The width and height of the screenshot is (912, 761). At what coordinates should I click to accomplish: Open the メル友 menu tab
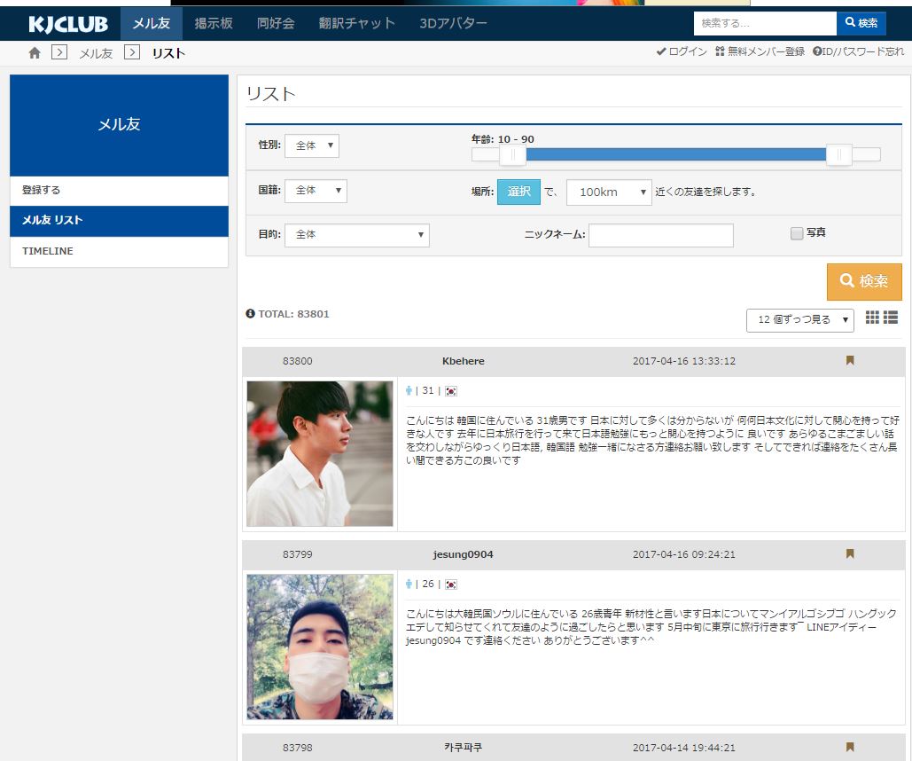[x=150, y=24]
